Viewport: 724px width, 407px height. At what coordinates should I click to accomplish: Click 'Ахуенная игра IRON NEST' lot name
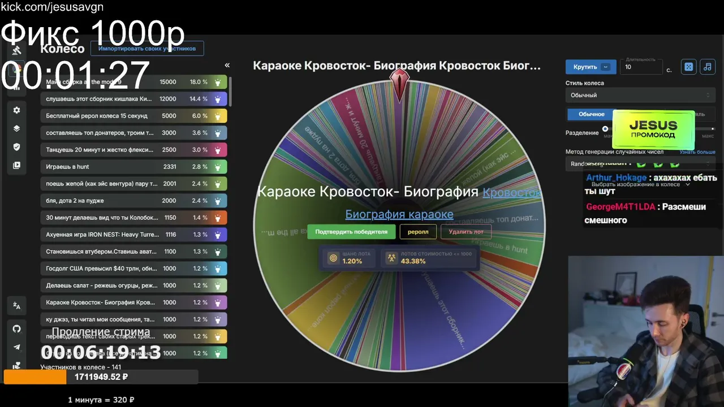pyautogui.click(x=103, y=235)
